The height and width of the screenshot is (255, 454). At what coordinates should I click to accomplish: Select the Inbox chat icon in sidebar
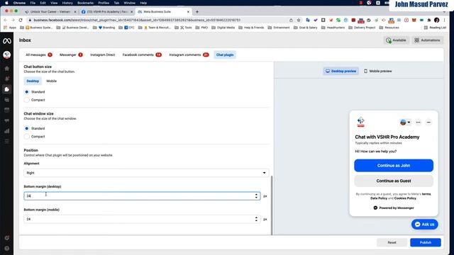point(7,89)
